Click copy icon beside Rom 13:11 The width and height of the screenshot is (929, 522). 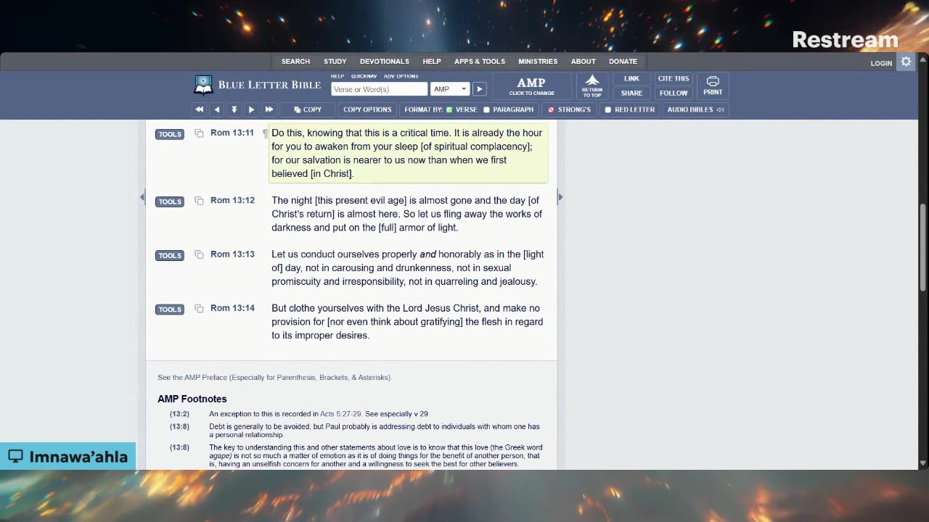(199, 133)
